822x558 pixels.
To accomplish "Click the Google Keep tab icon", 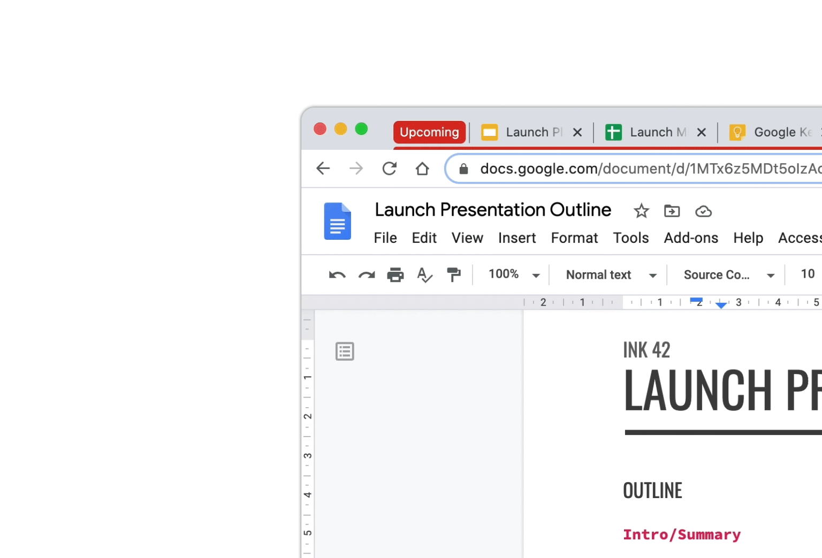I will pyautogui.click(x=737, y=132).
